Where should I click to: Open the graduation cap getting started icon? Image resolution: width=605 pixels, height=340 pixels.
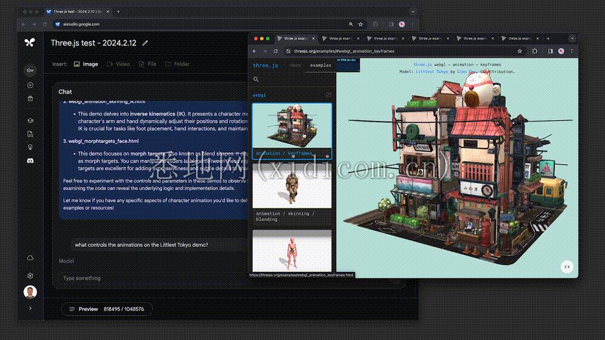tap(30, 120)
